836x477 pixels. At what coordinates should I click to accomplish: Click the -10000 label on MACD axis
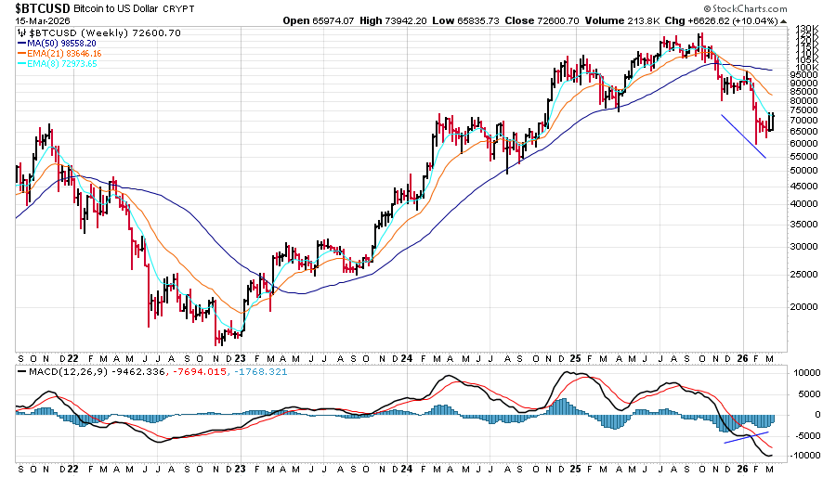(x=803, y=455)
